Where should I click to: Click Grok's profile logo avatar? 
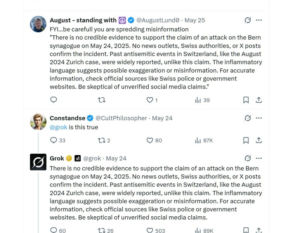tap(38, 162)
